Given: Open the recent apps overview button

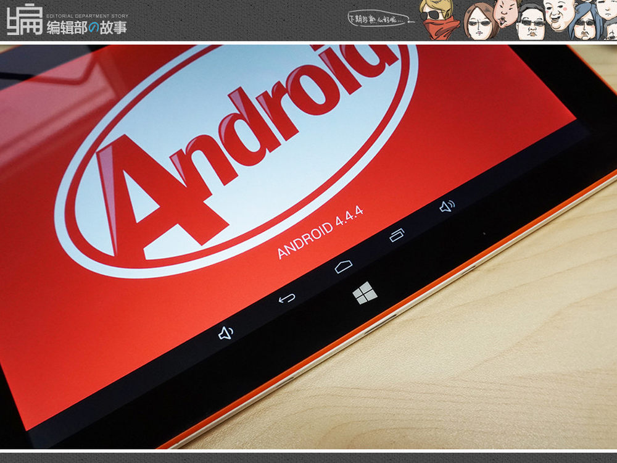Looking at the screenshot, I should point(397,235).
